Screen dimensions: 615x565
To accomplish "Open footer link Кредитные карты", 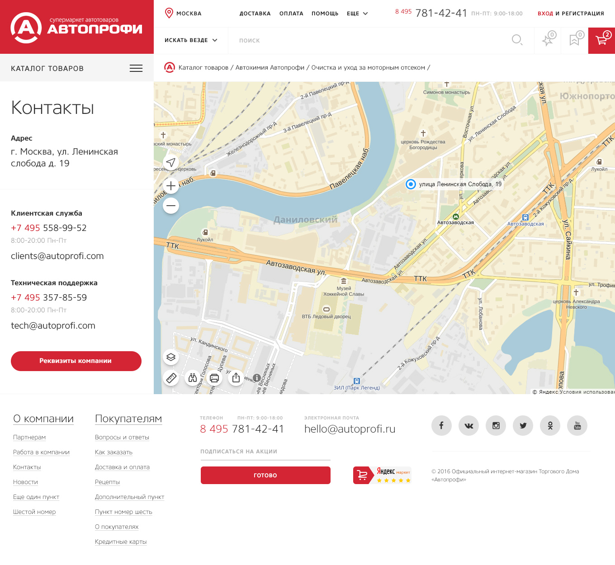I will click(x=121, y=541).
